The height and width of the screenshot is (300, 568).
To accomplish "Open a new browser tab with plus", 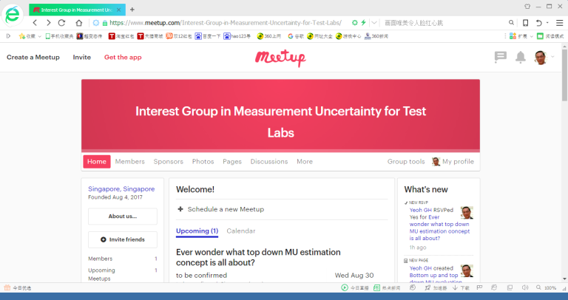I will point(132,10).
